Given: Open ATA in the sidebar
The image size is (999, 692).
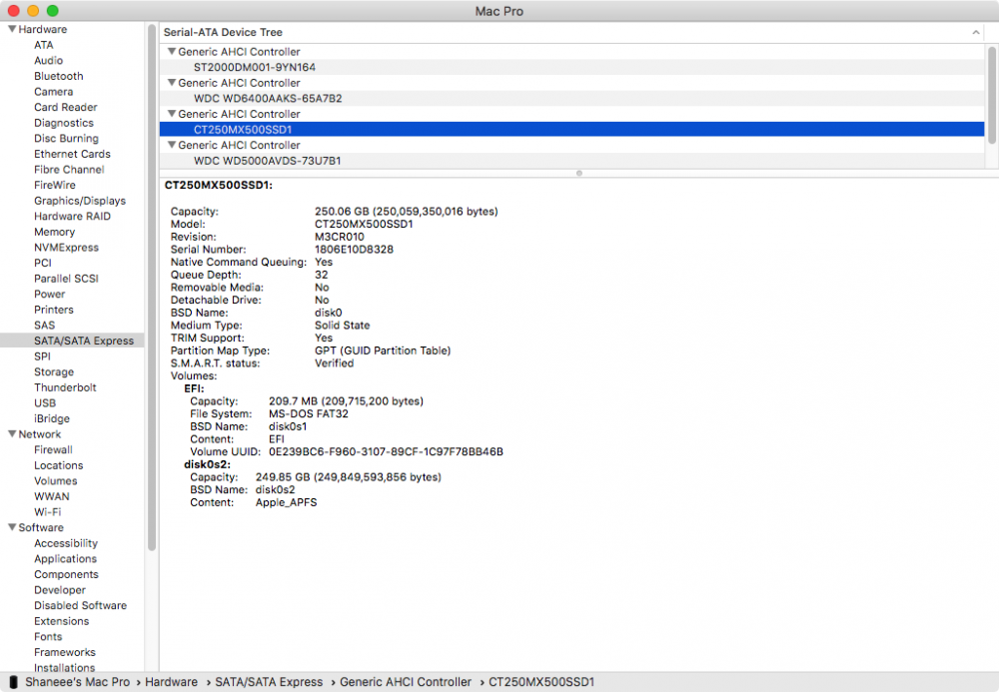Looking at the screenshot, I should tap(44, 45).
